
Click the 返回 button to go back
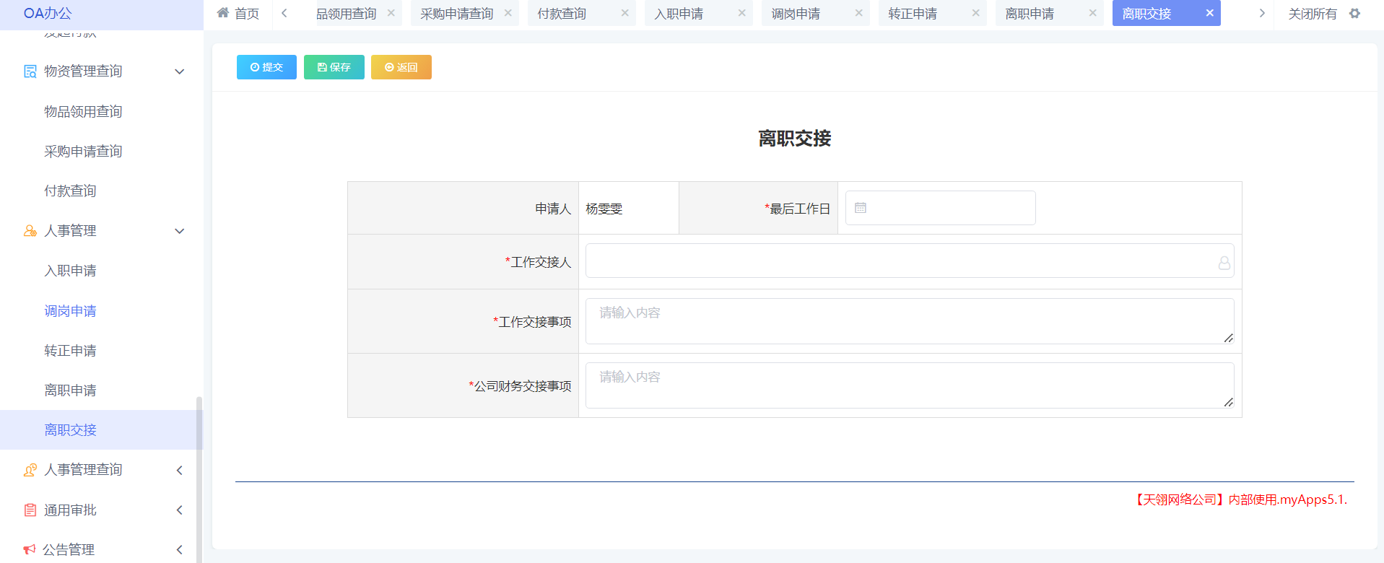(401, 67)
